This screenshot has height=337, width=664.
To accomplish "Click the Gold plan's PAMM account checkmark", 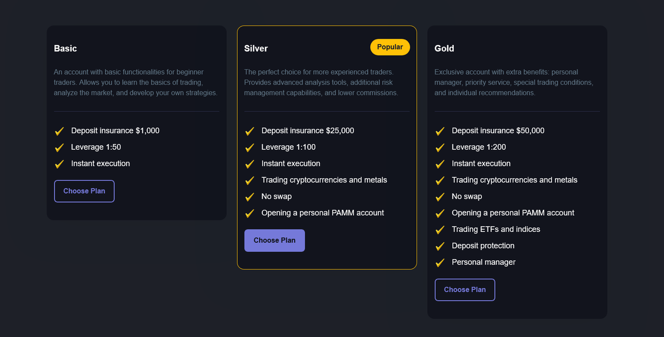I will click(440, 214).
